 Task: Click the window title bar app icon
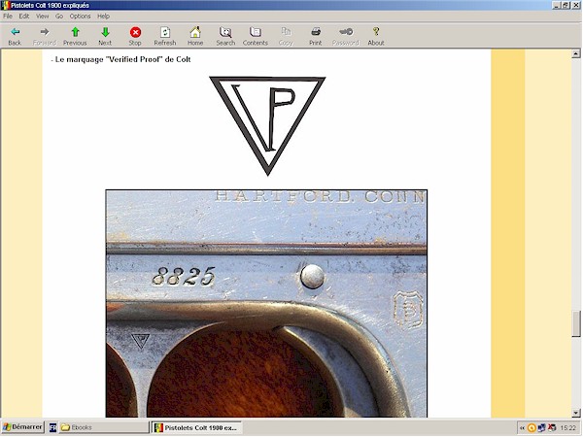coord(5,5)
